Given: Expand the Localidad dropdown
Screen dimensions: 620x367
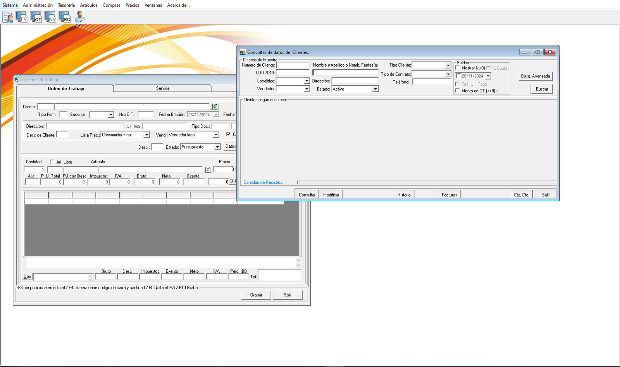Looking at the screenshot, I should (307, 81).
